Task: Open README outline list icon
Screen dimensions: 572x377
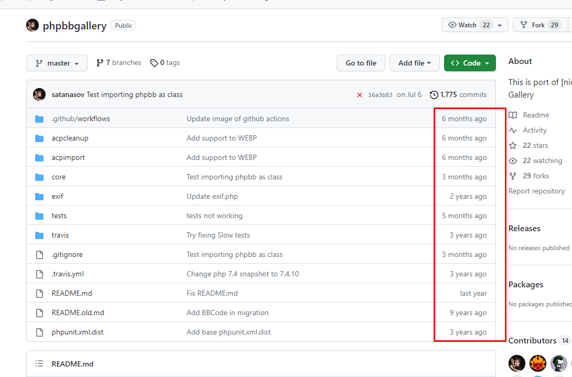Action: [39, 363]
